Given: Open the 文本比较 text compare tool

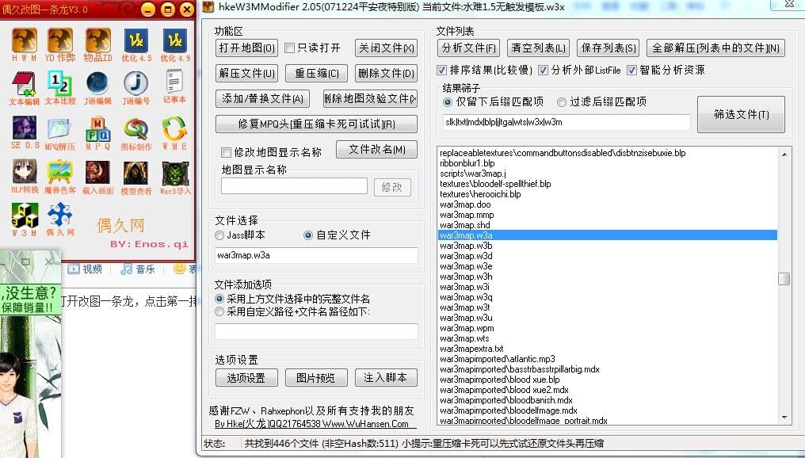Looking at the screenshot, I should (x=60, y=84).
